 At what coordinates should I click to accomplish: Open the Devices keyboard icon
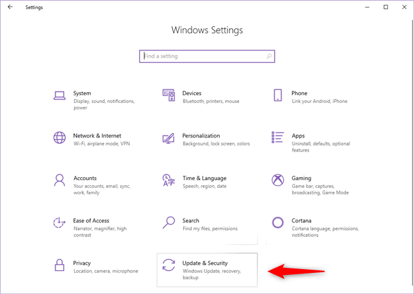point(169,95)
